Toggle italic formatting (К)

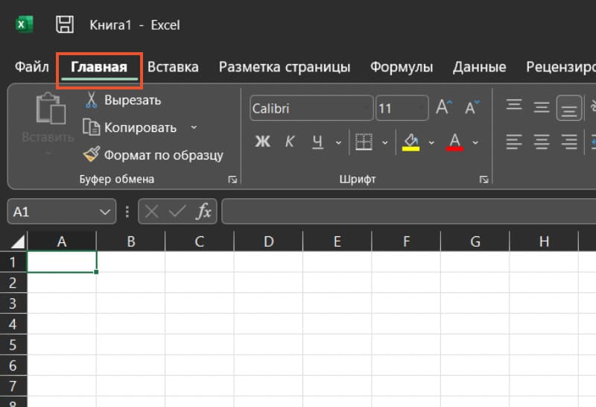tap(291, 142)
